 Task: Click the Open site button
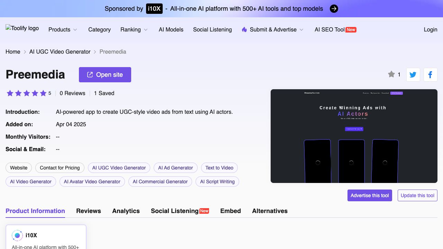(105, 75)
